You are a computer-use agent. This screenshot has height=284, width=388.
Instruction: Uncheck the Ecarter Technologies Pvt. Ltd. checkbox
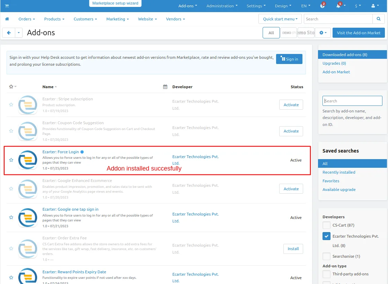(x=326, y=236)
